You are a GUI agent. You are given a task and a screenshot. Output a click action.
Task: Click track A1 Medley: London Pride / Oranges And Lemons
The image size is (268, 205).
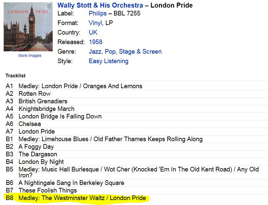[80, 86]
